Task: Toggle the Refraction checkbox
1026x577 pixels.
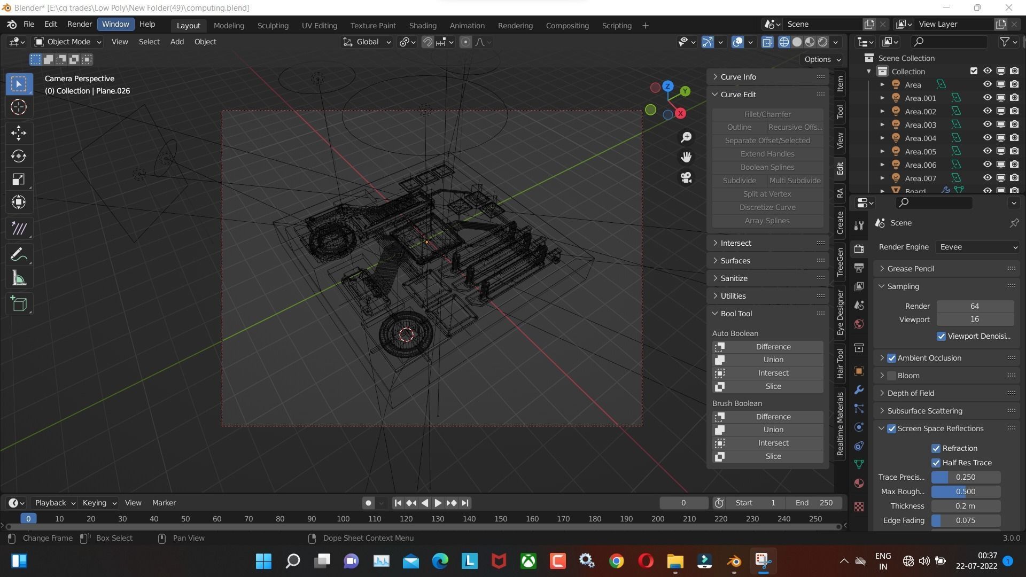Action: 936,448
